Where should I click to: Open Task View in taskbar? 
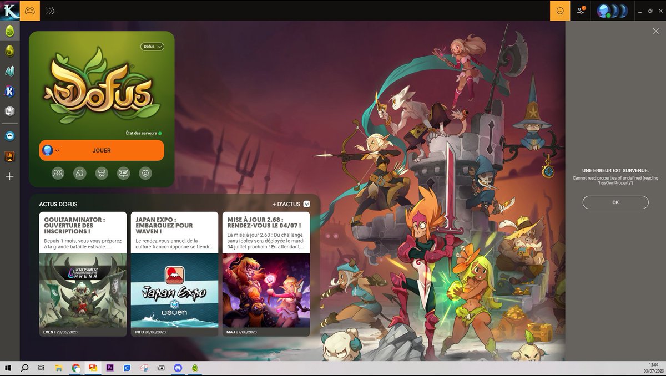click(41, 368)
